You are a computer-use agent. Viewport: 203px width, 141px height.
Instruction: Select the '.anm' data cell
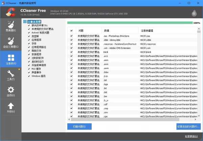pyautogui.click(x=106, y=60)
